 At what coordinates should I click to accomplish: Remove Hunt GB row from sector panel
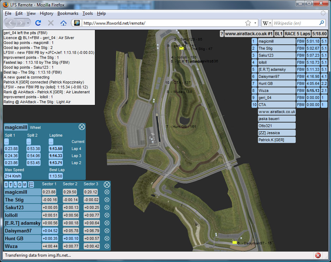coord(107,238)
